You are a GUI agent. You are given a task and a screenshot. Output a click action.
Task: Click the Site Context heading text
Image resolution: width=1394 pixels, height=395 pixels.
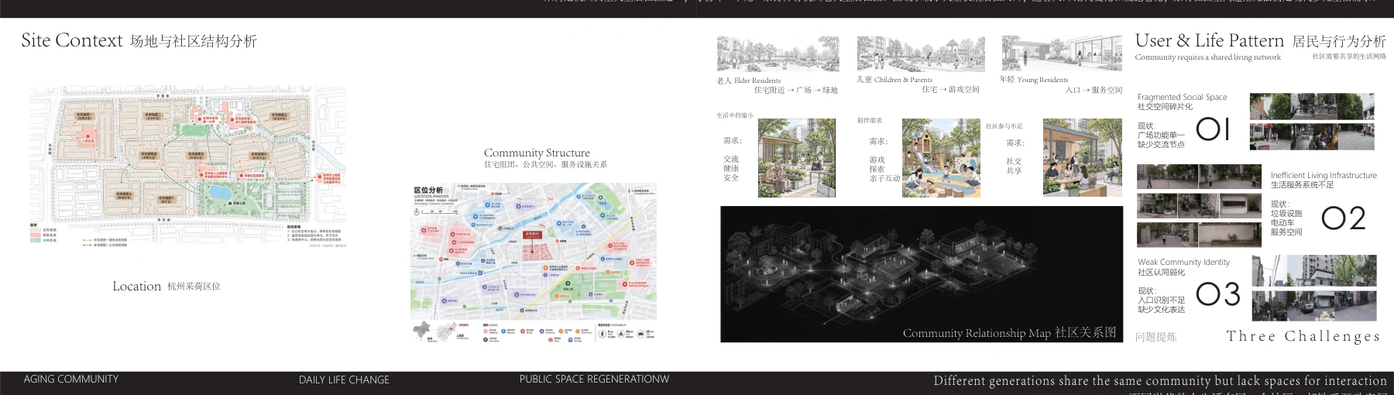click(72, 40)
